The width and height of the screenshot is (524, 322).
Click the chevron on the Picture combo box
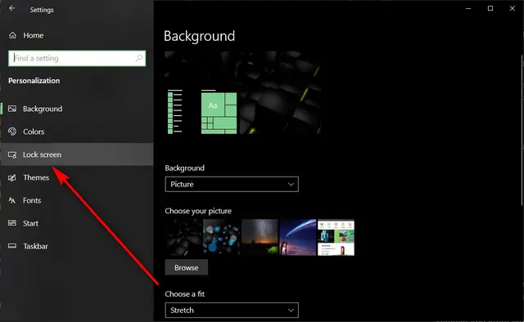point(291,184)
